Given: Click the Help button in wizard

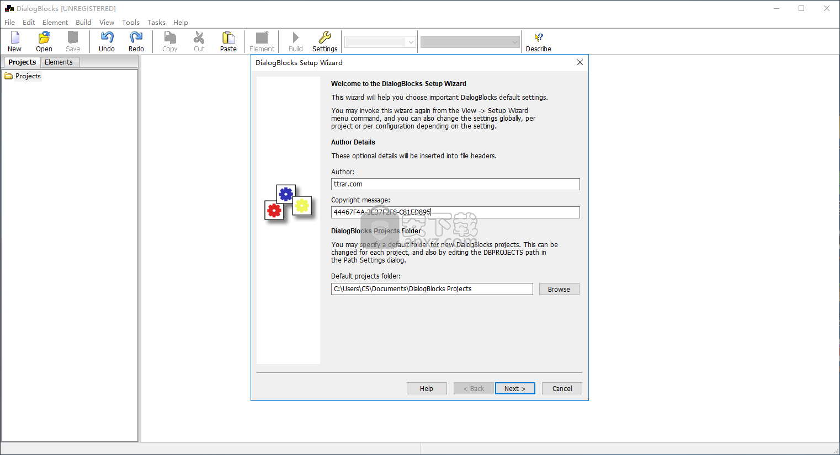Looking at the screenshot, I should (427, 388).
